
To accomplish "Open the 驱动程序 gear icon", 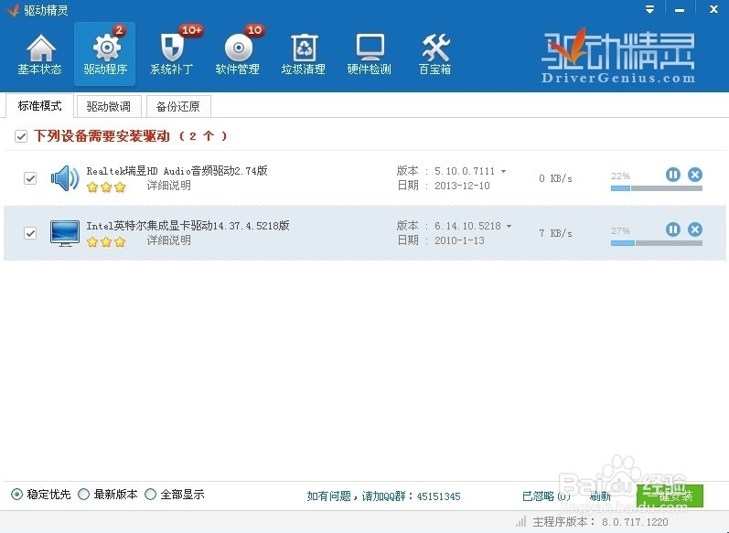I will (x=106, y=48).
